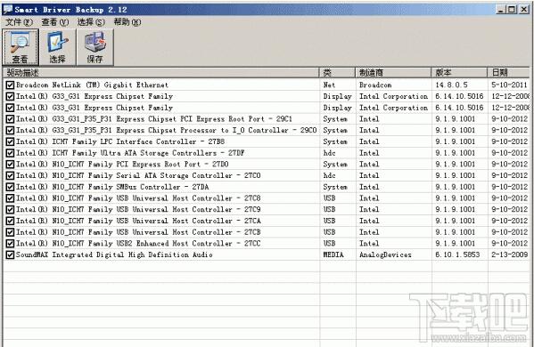Select USB class cell for 27CC row
This screenshot has height=347, width=534.
329,243
